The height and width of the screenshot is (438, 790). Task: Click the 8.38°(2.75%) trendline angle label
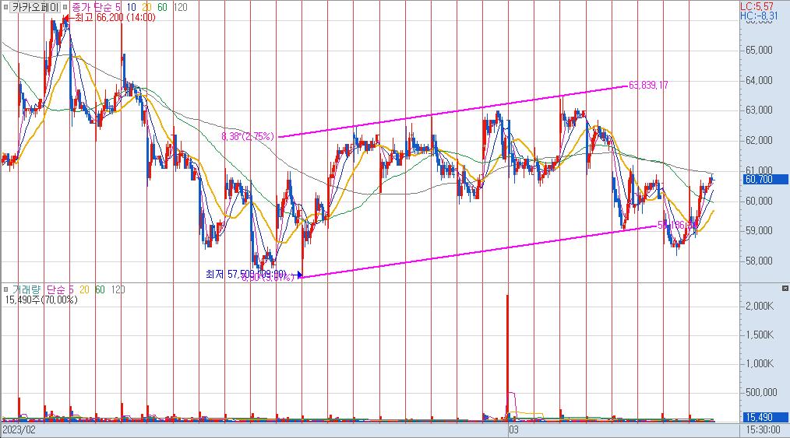(248, 136)
